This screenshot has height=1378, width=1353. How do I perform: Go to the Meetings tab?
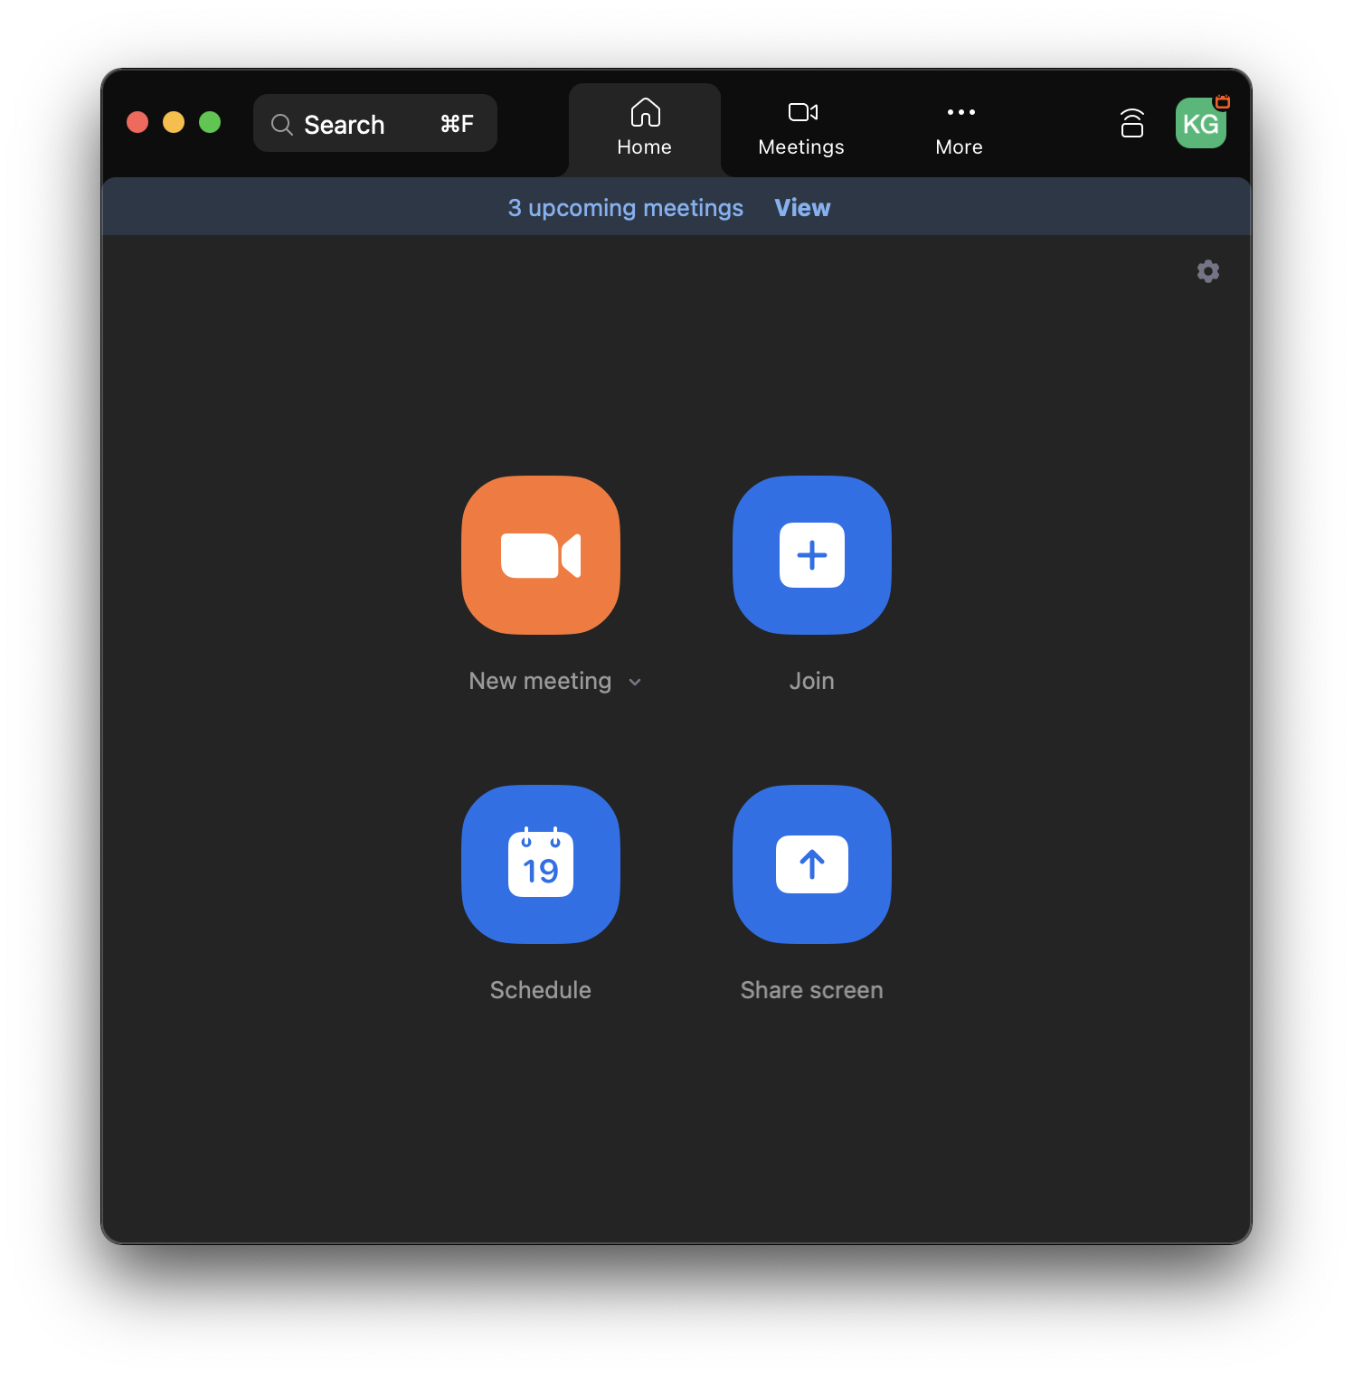click(801, 127)
